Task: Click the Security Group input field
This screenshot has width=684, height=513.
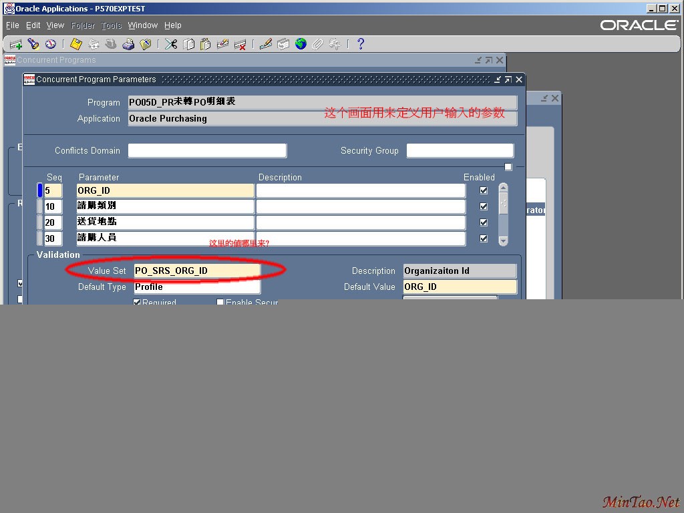Action: 460,151
